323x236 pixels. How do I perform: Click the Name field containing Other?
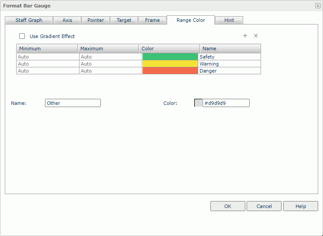tap(73, 103)
